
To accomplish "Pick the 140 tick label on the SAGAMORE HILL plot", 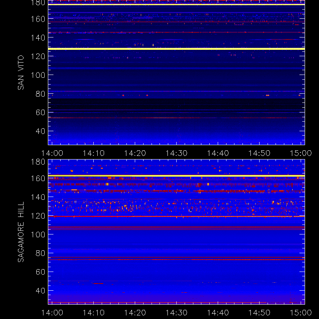I will point(38,197).
